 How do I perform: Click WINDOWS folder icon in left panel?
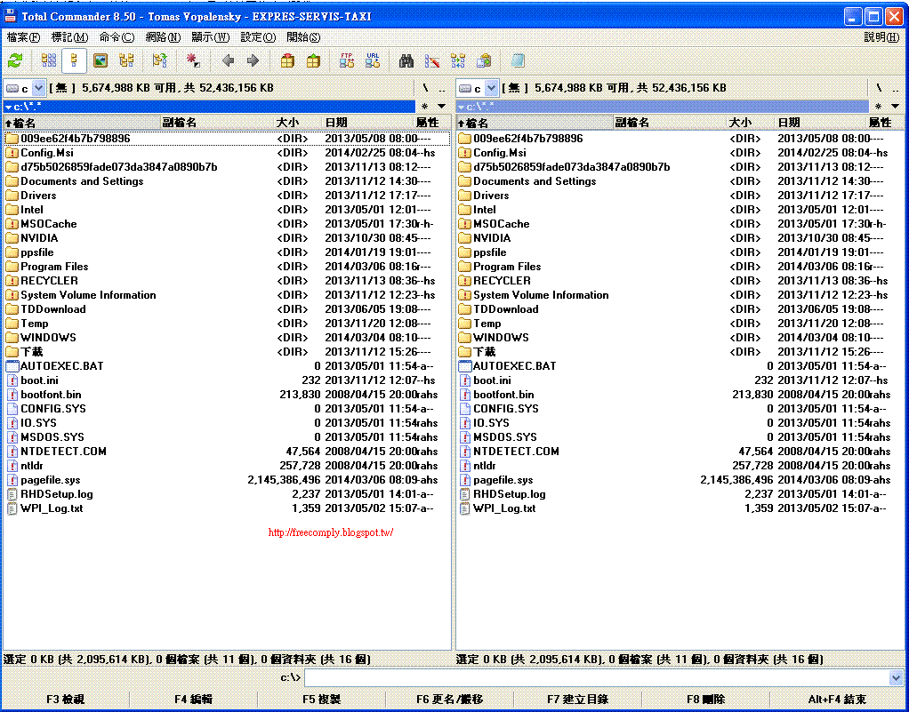click(12, 337)
